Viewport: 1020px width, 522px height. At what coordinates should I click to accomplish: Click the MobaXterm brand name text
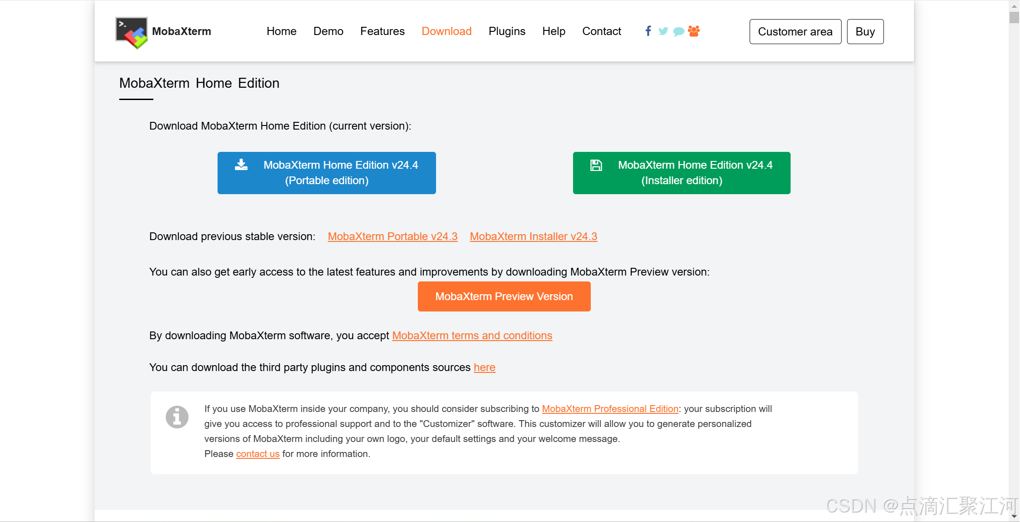point(182,31)
